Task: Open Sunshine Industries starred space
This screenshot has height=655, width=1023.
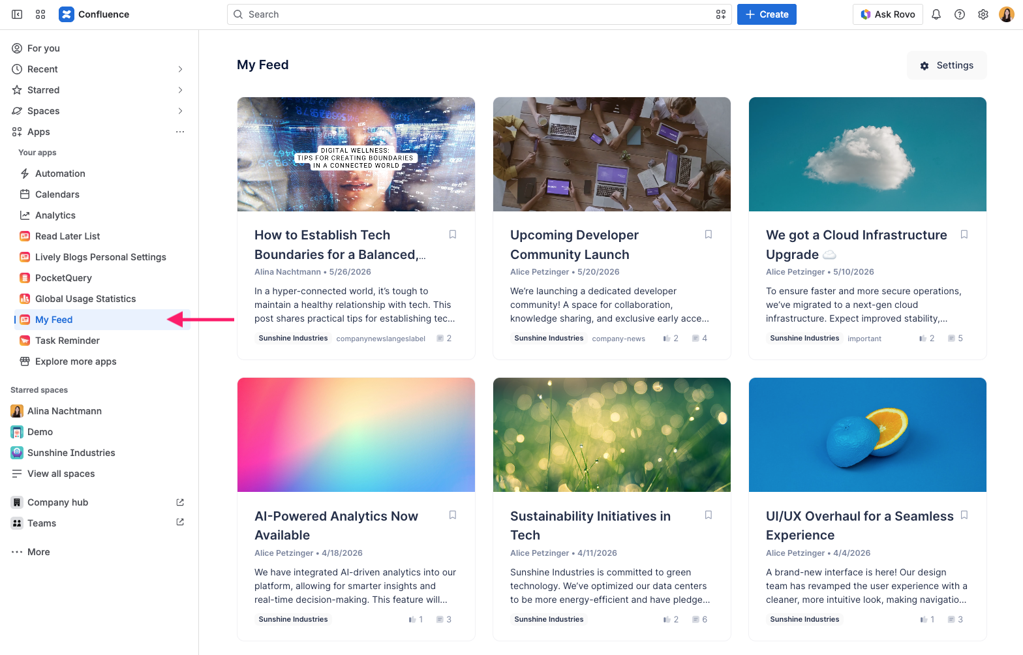Action: [98, 453]
